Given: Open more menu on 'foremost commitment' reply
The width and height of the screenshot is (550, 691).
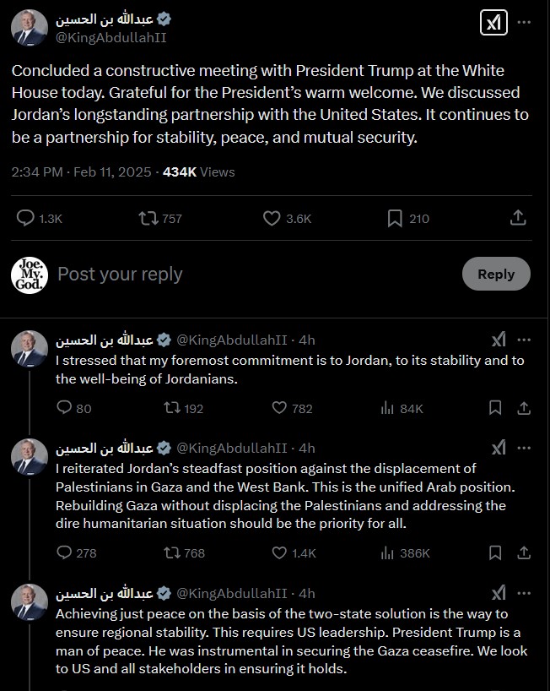Looking at the screenshot, I should (x=524, y=340).
